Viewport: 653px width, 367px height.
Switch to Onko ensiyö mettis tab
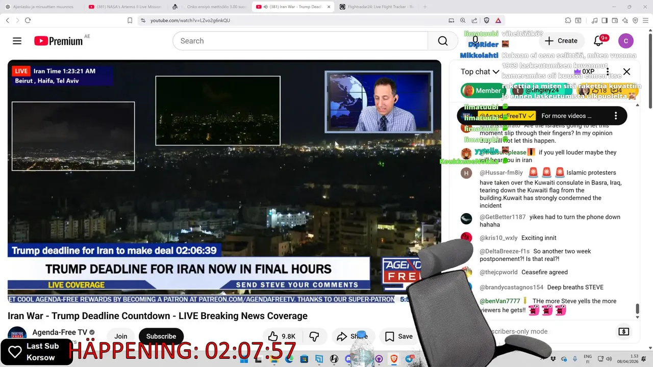pos(209,7)
